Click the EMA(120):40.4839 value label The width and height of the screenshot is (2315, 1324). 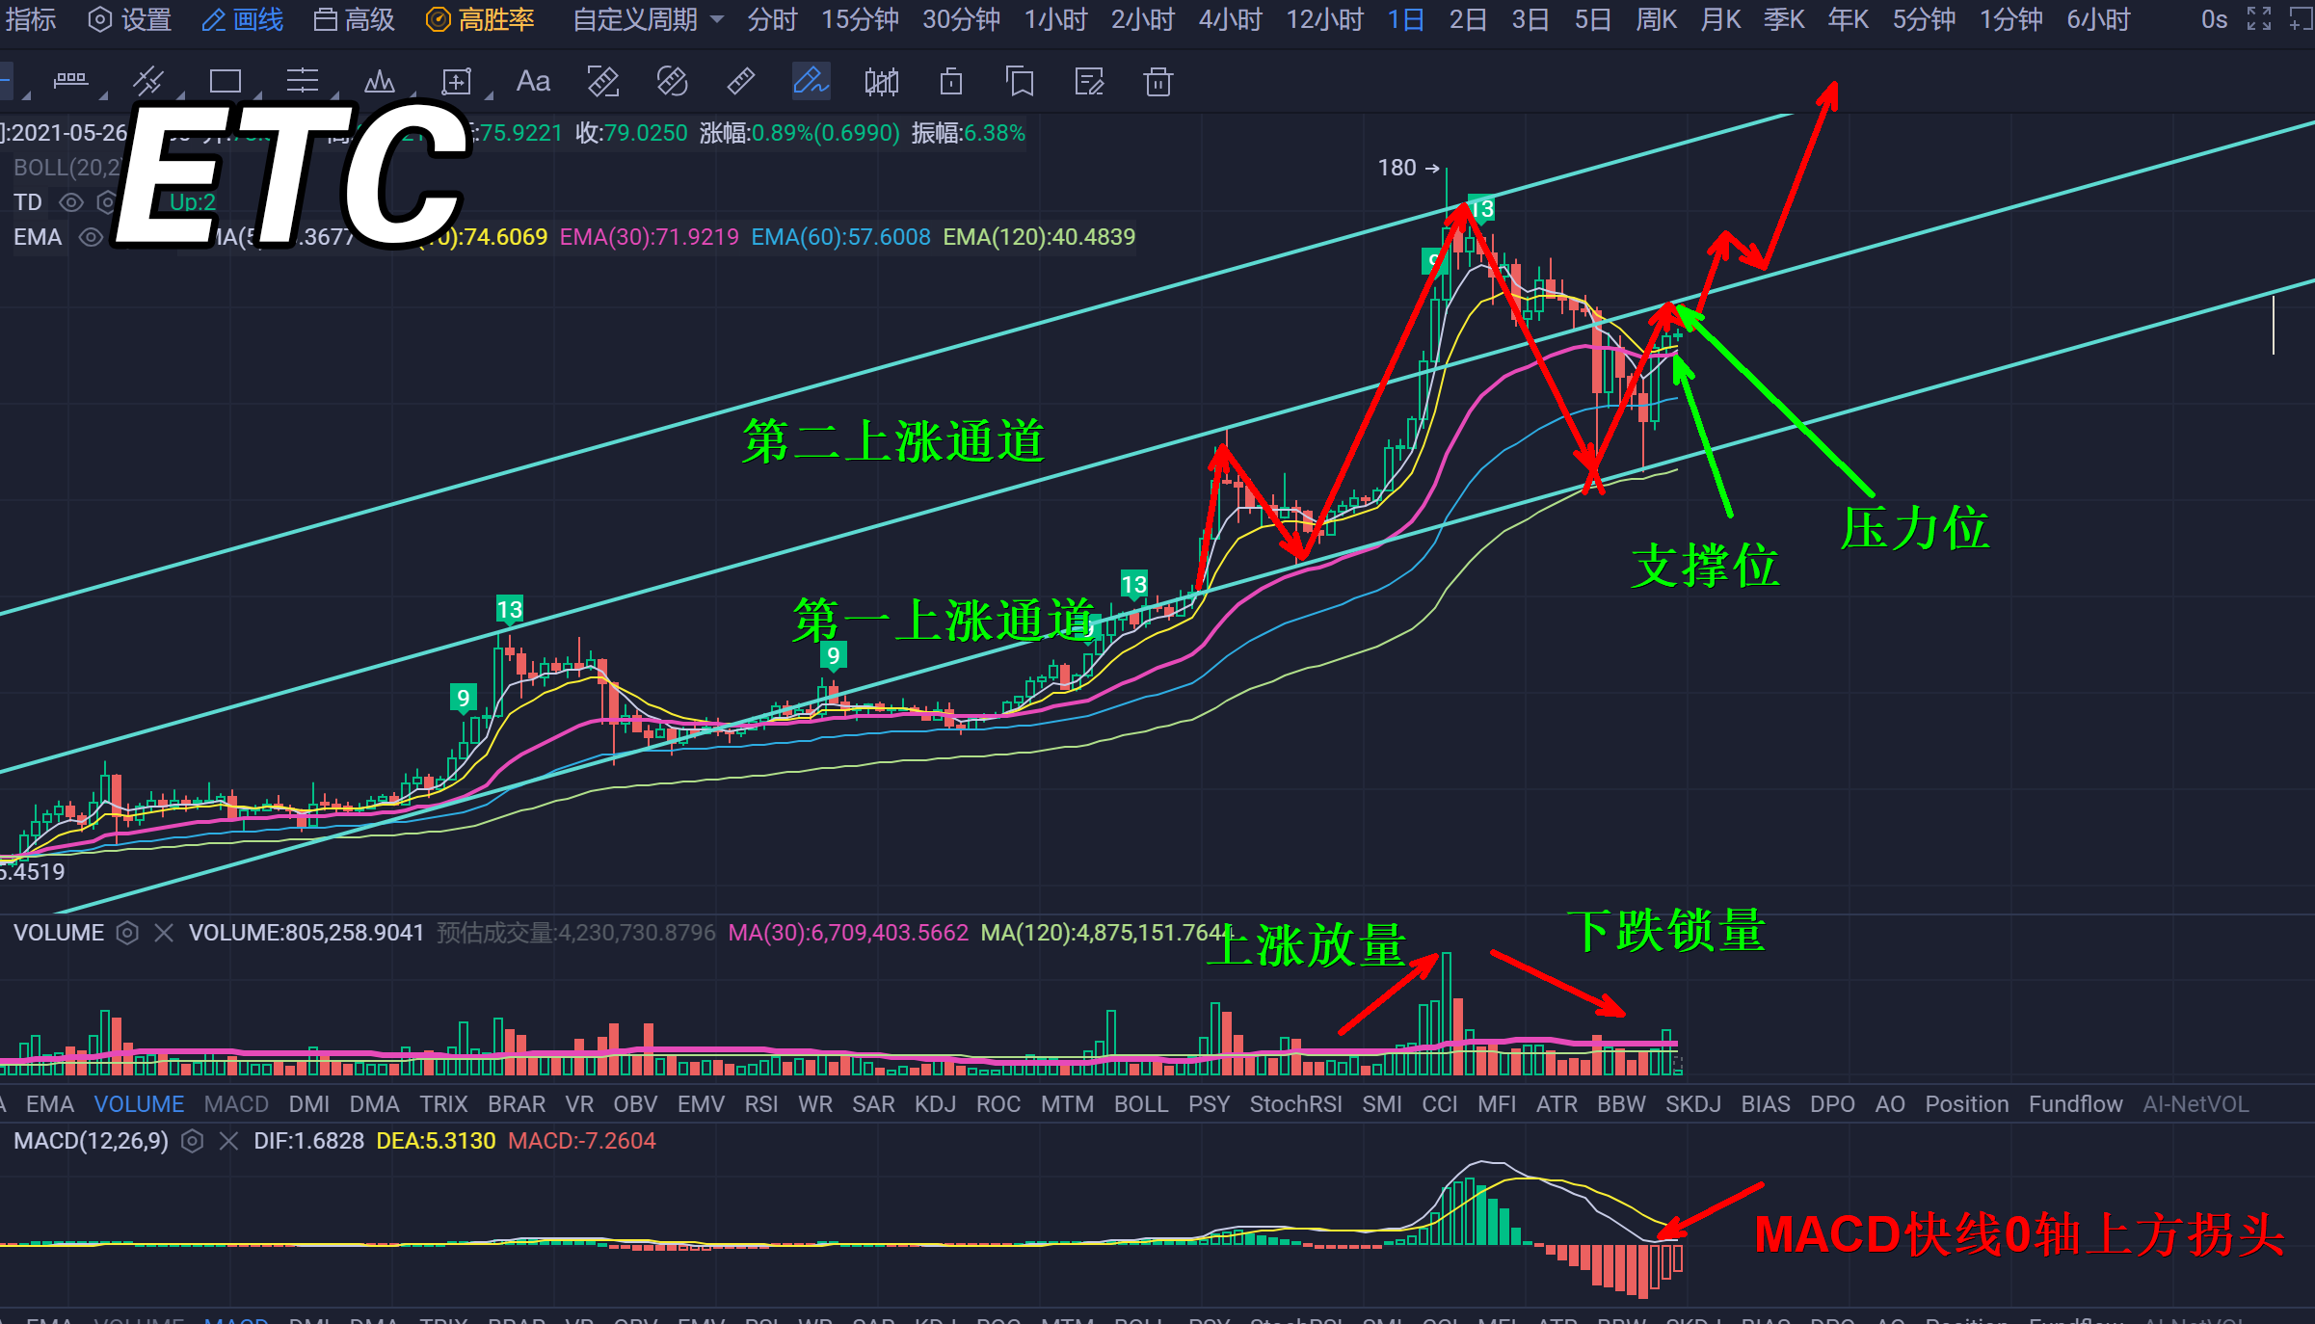click(1039, 237)
